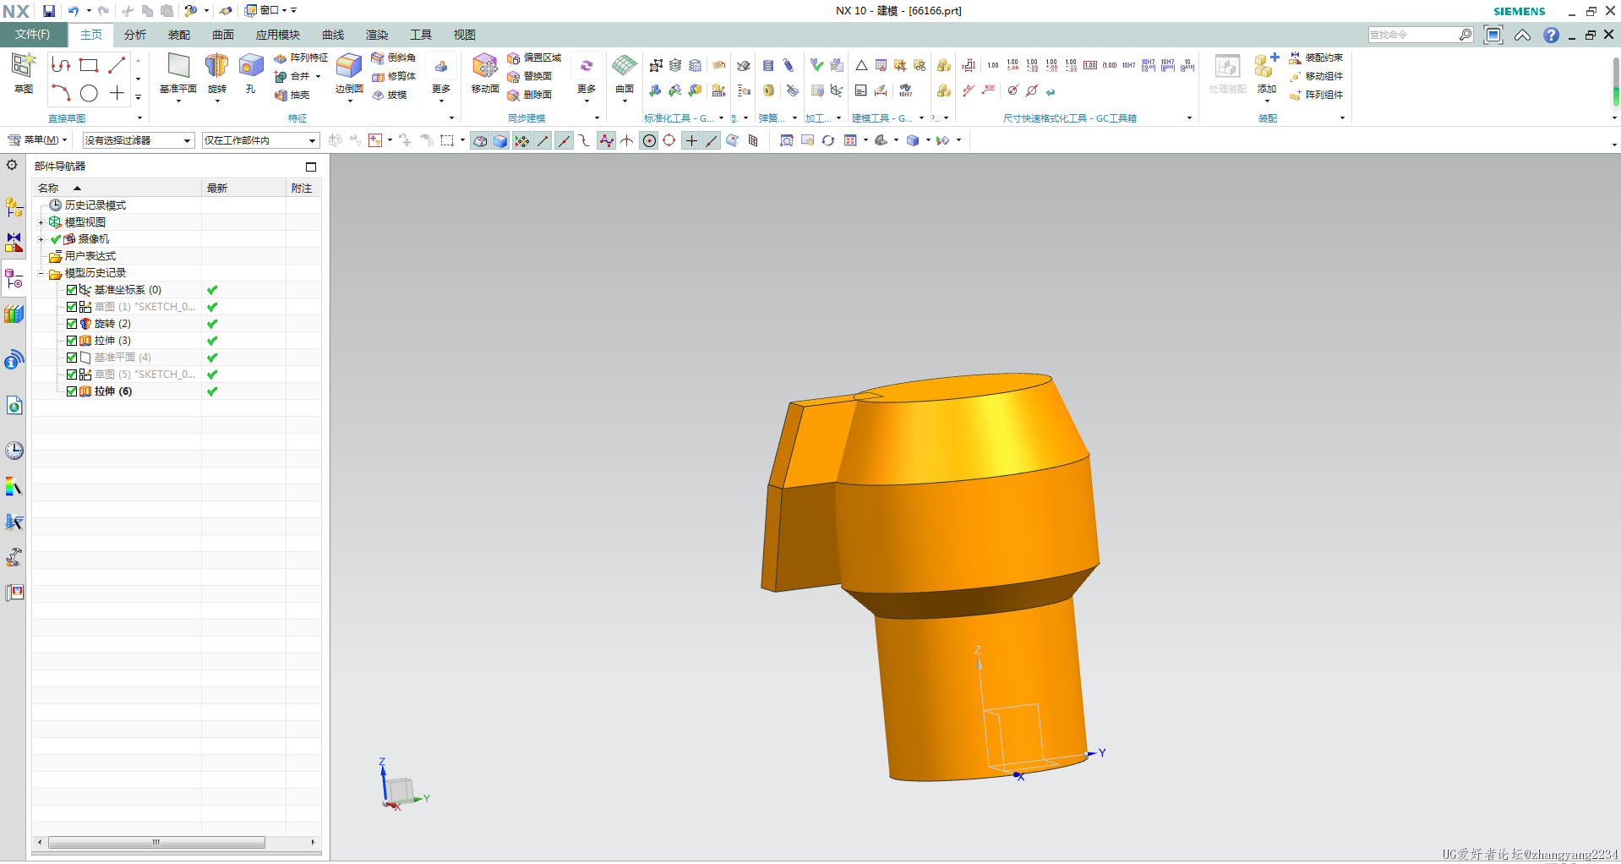The image size is (1621, 864).
Task: Collapse the 模型历史记录 tree node
Action: (x=41, y=273)
